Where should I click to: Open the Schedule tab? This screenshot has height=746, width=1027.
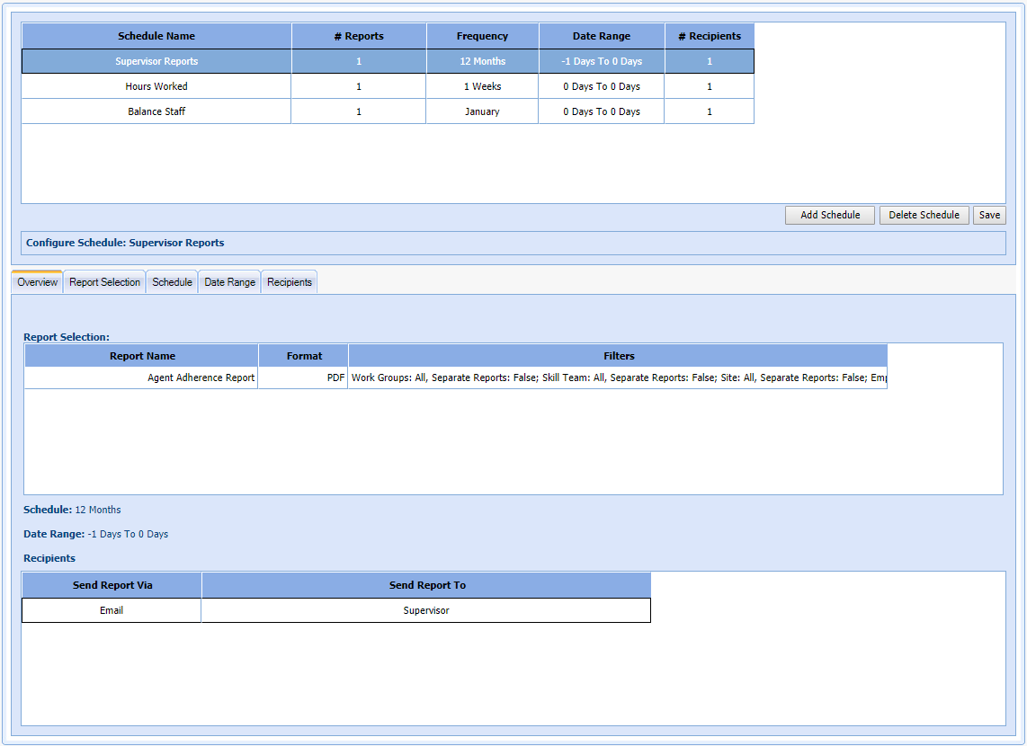(172, 282)
